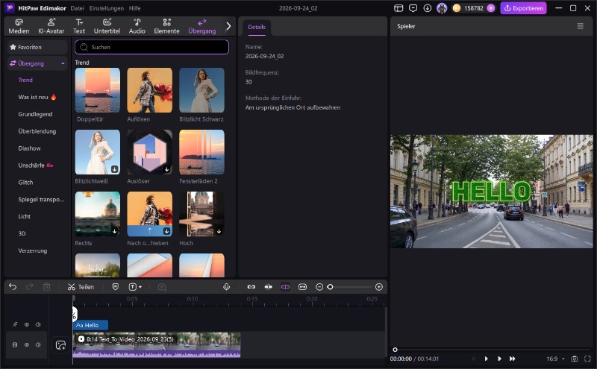Choose the Blitzlicht Schwarz transition thumbnail
The width and height of the screenshot is (597, 369).
[x=201, y=90]
